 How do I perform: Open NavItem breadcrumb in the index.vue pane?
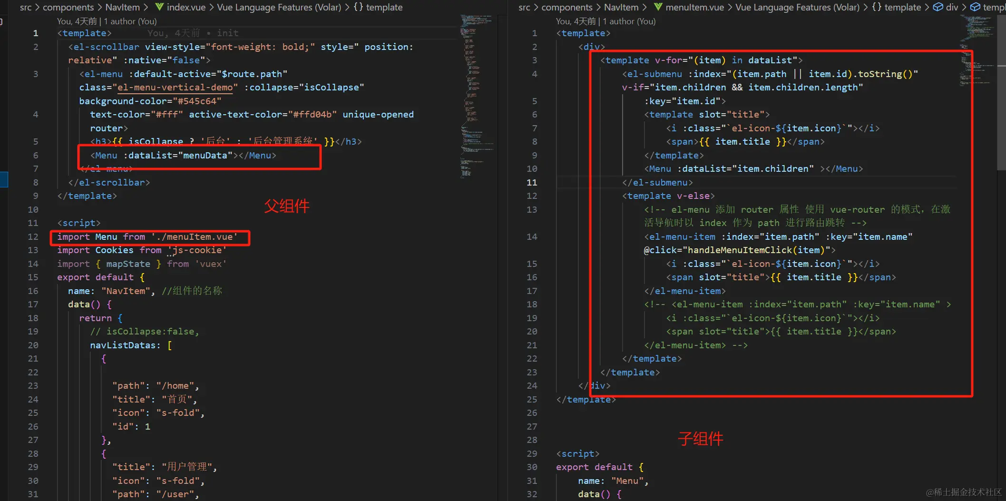point(122,7)
